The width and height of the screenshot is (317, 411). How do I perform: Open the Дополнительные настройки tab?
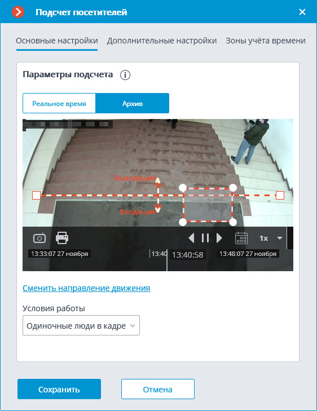tap(162, 41)
